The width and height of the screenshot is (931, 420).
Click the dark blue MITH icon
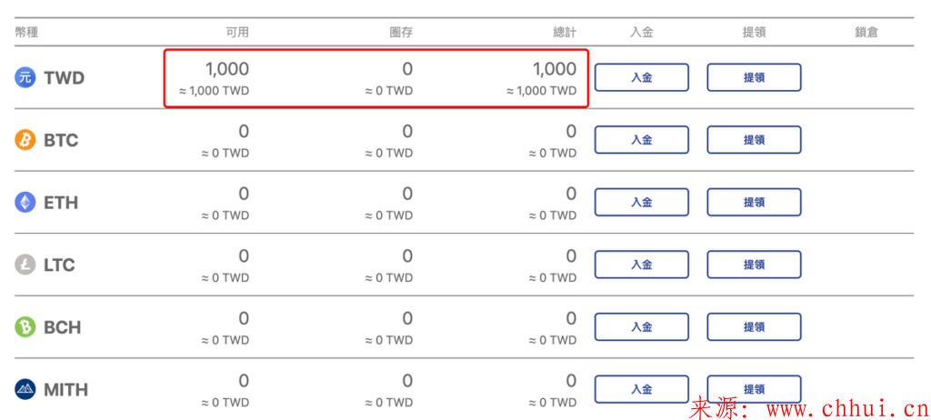coord(25,390)
